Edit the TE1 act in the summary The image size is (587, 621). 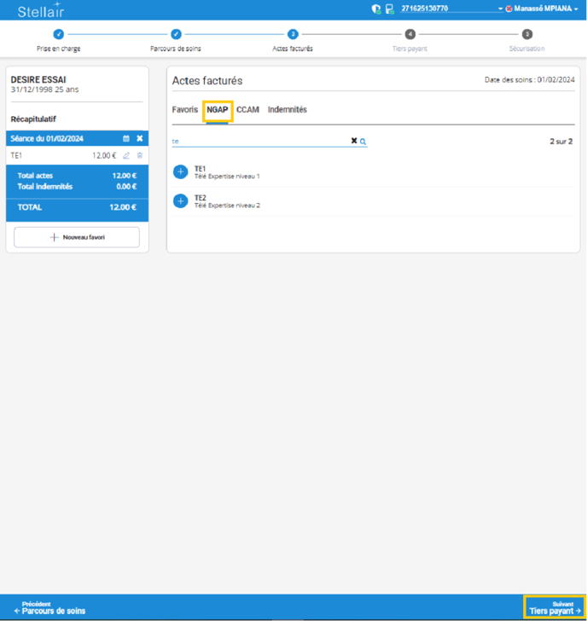point(126,155)
